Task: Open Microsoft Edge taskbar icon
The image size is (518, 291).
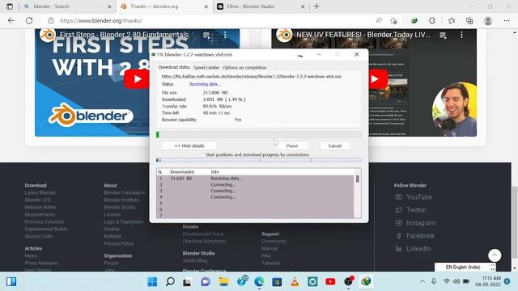Action: point(259,282)
